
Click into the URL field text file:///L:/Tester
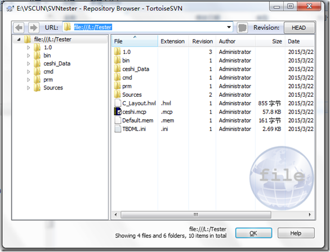(x=93, y=27)
